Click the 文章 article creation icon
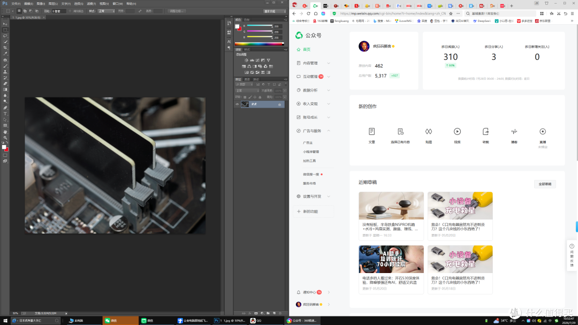The image size is (578, 325). [371, 131]
